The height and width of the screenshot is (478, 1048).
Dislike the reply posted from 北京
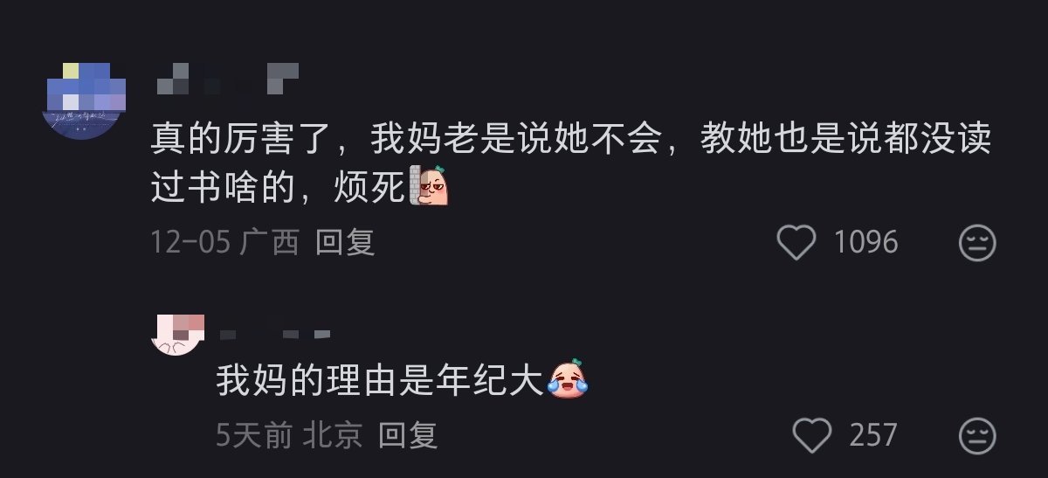pos(977,434)
